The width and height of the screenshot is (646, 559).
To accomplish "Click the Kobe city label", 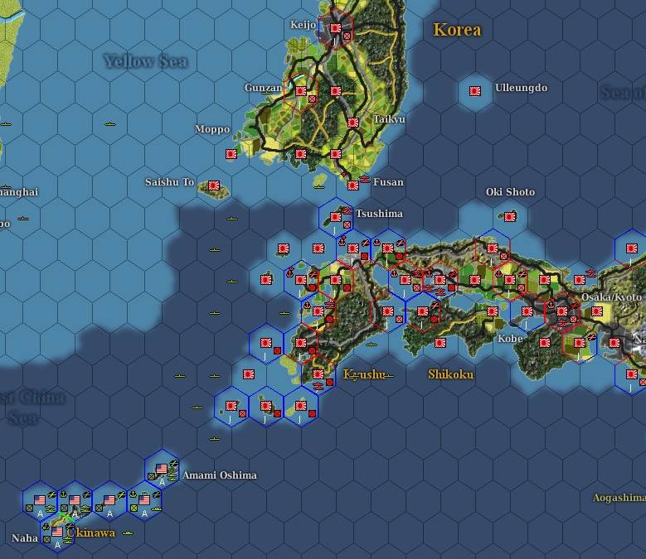I will pos(510,339).
